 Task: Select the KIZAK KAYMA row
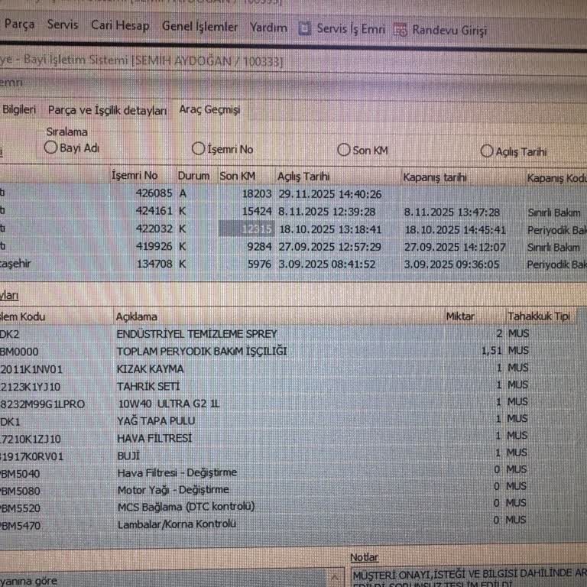[288, 368]
